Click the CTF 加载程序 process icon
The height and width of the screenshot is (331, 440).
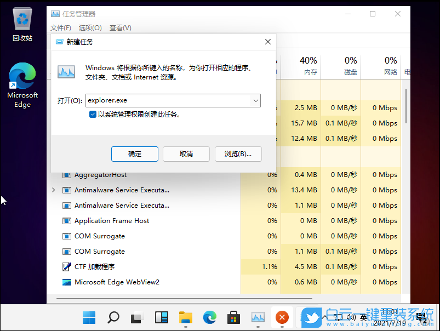coord(67,267)
